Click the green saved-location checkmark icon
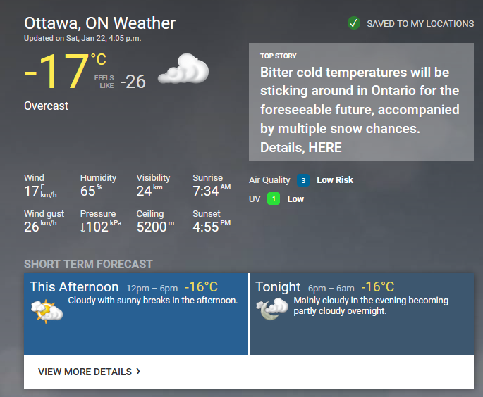483x397 pixels. coord(354,23)
